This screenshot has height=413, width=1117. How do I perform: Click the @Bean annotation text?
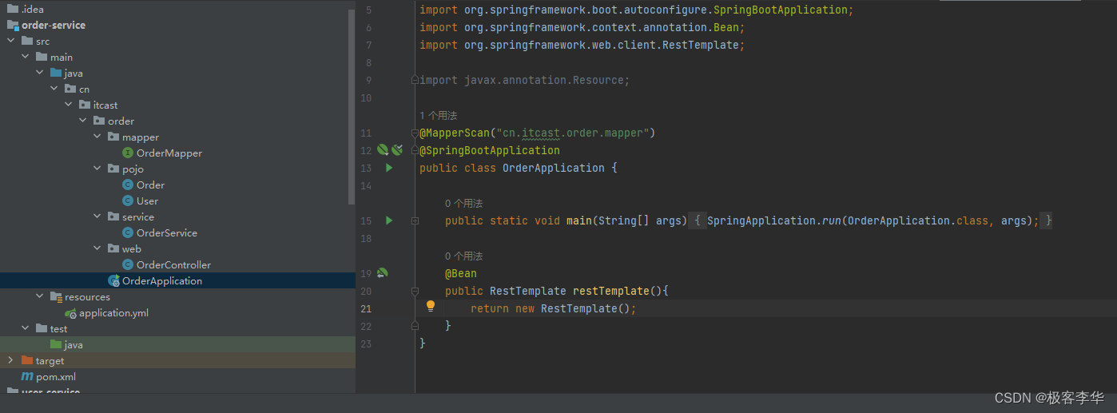(461, 273)
